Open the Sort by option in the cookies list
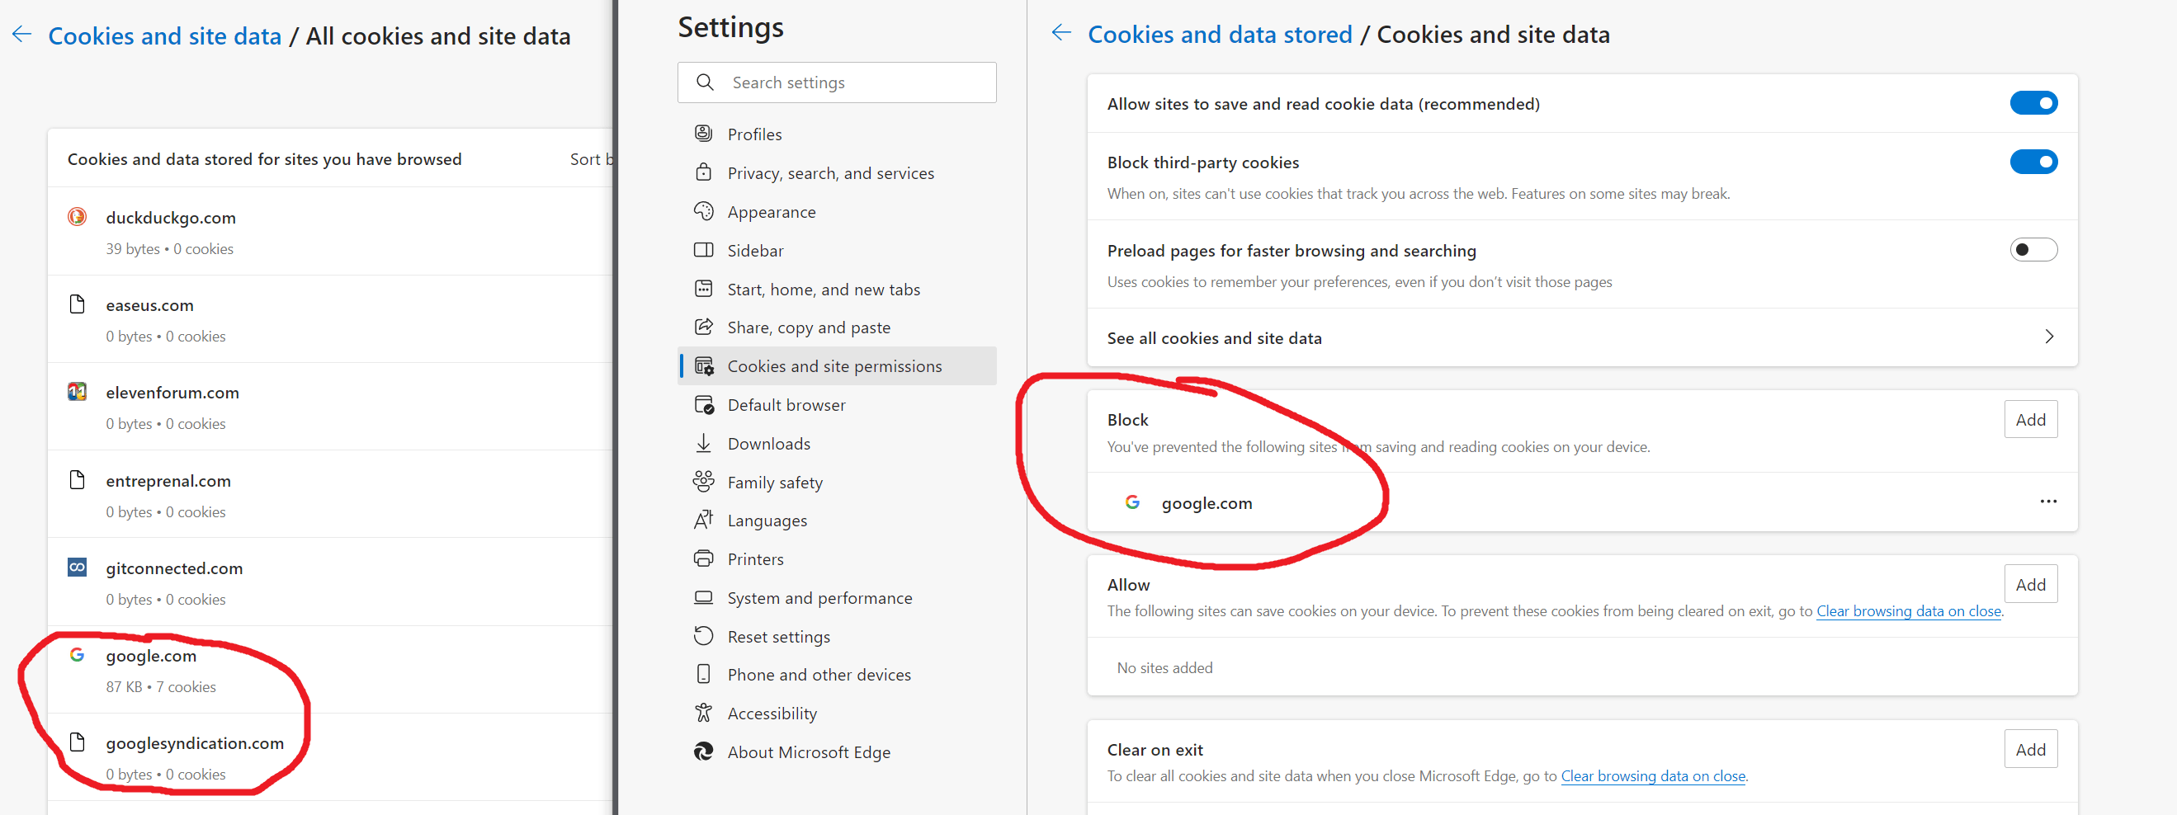This screenshot has height=815, width=2177. click(590, 158)
